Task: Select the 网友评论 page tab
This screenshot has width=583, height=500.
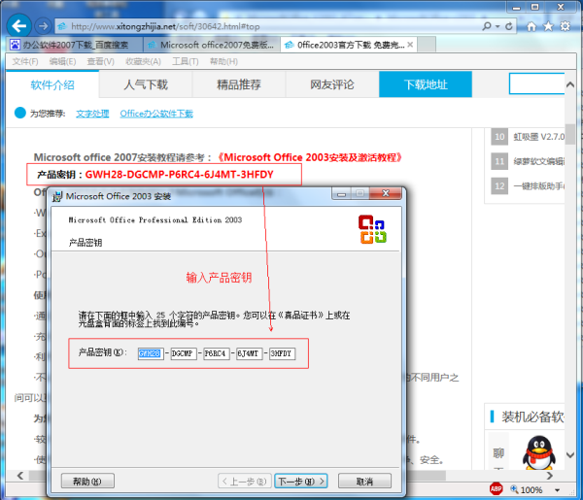Action: [332, 84]
